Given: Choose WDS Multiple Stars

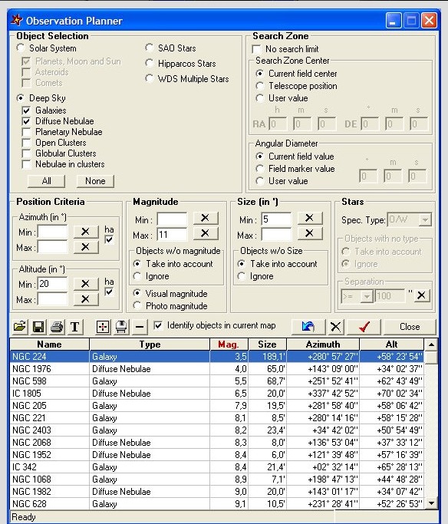Looking at the screenshot, I should (x=150, y=78).
